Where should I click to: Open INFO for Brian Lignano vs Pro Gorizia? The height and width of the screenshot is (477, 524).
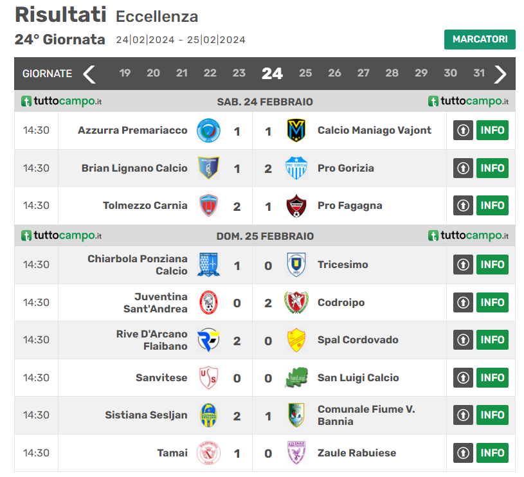pos(492,168)
